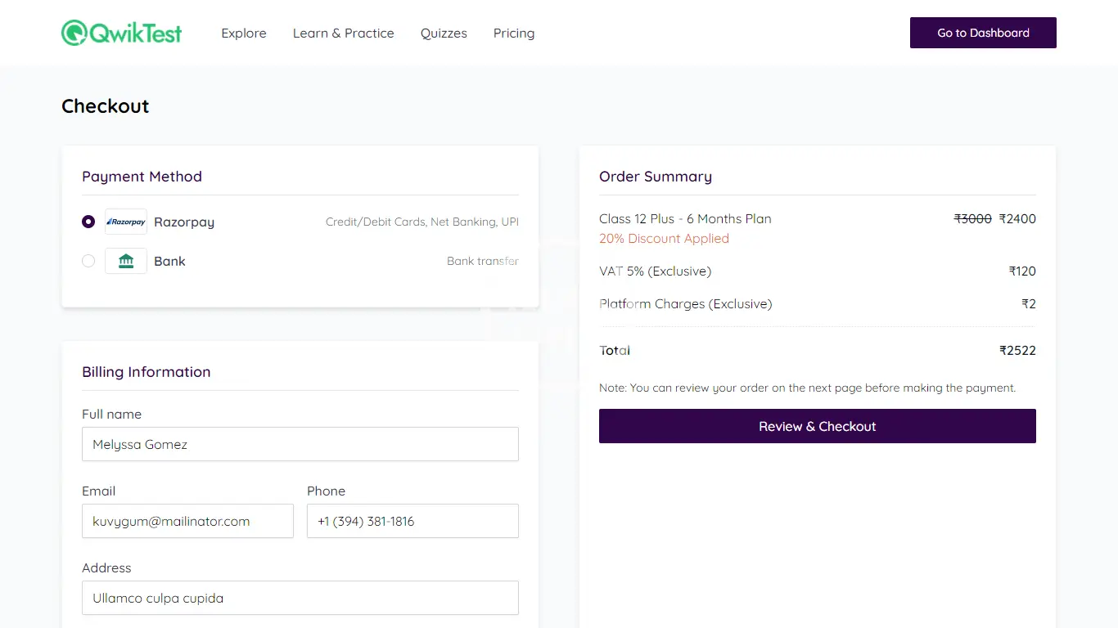Focus the Email input field
The height and width of the screenshot is (628, 1118).
coord(187,521)
